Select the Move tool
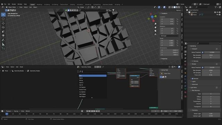Screen dimensions: 222x125 tap(3, 23)
